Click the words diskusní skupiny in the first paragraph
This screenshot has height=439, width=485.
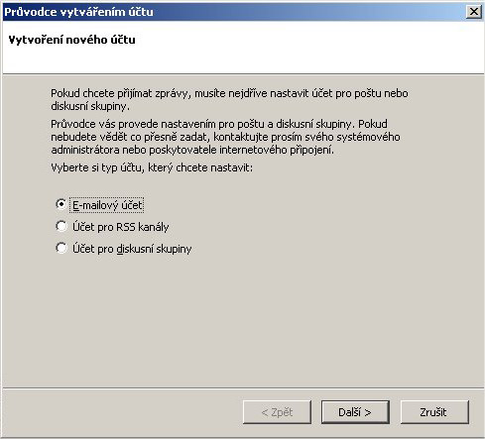click(x=89, y=106)
